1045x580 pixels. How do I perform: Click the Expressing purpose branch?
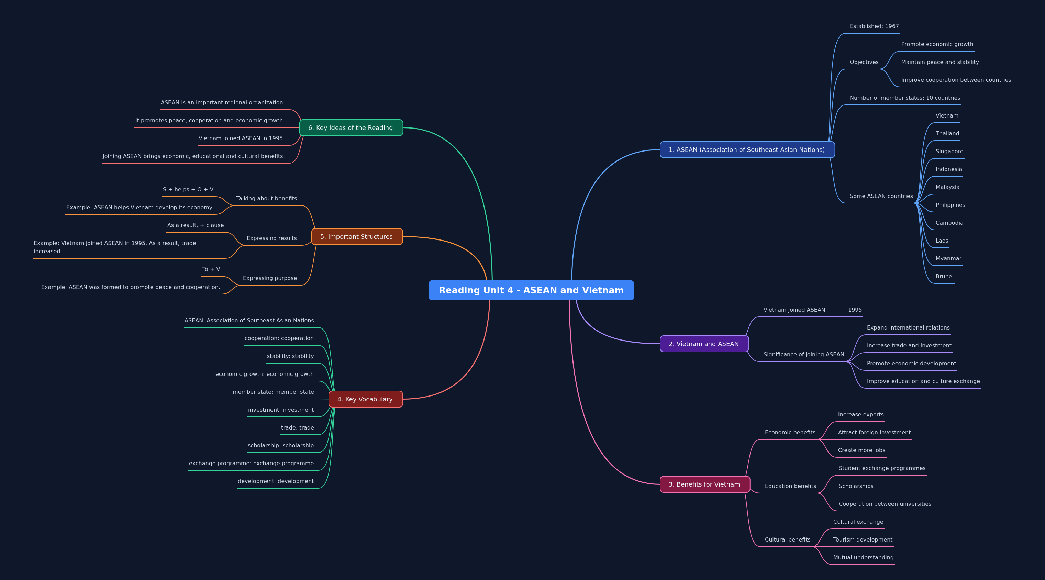click(x=270, y=278)
